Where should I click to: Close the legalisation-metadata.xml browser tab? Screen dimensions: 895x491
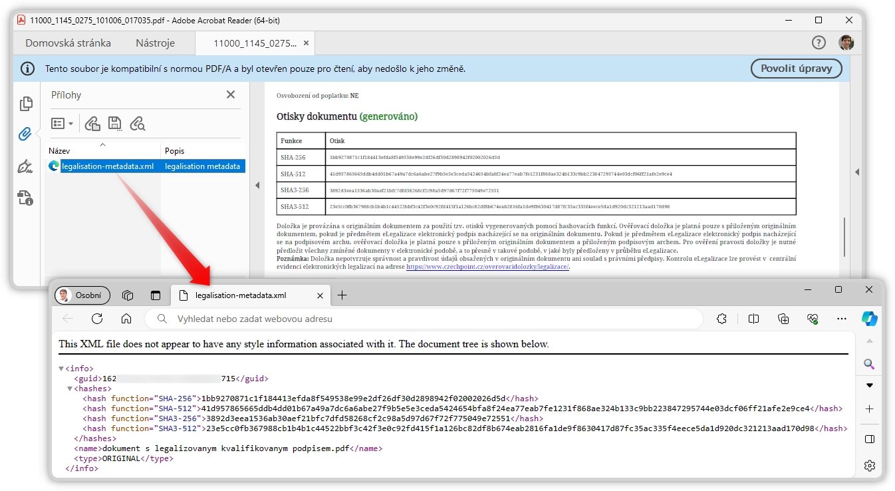point(320,295)
